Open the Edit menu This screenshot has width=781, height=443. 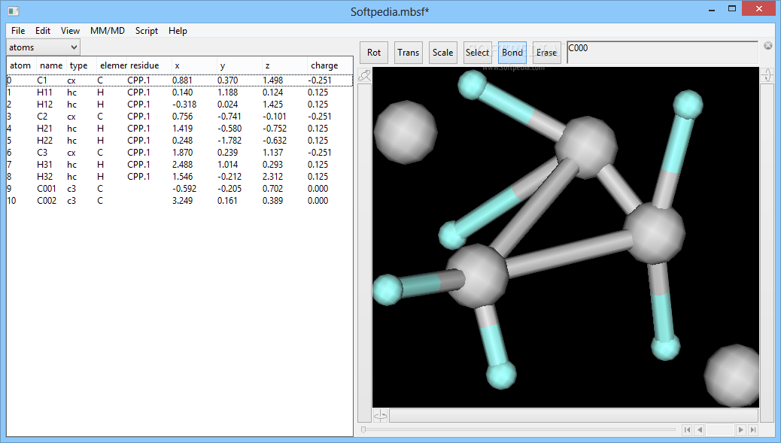[x=43, y=31]
